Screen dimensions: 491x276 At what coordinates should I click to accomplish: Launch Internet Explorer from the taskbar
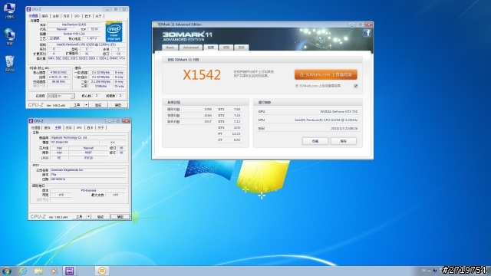tap(23, 271)
